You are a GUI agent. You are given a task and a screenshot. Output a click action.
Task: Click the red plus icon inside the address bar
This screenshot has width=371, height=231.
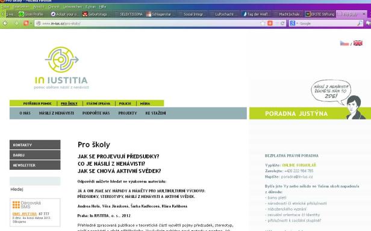[270, 23]
